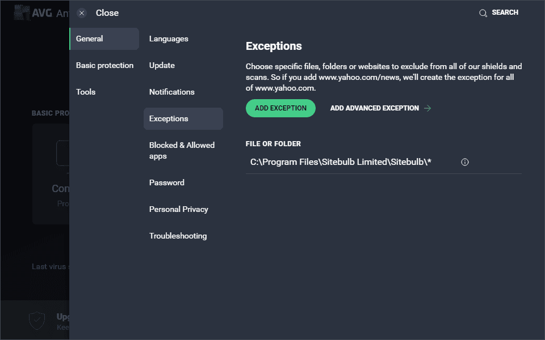Click the FILE OR FOLDER column header
The image size is (545, 340).
coord(273,143)
